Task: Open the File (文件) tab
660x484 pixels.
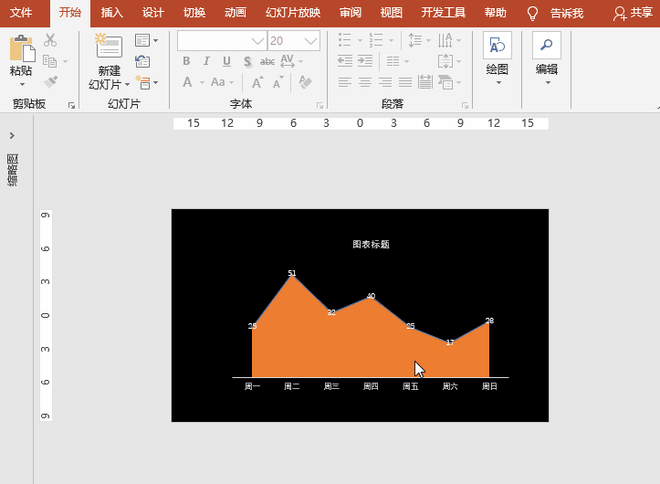Action: [x=21, y=13]
